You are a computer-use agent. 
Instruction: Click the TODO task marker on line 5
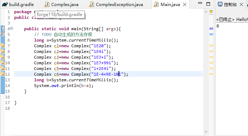[3, 34]
